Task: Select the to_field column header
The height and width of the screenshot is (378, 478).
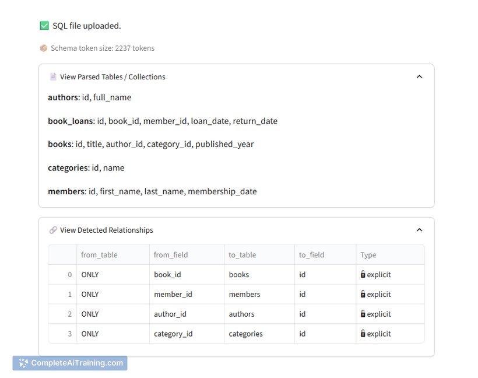Action: [325, 255]
